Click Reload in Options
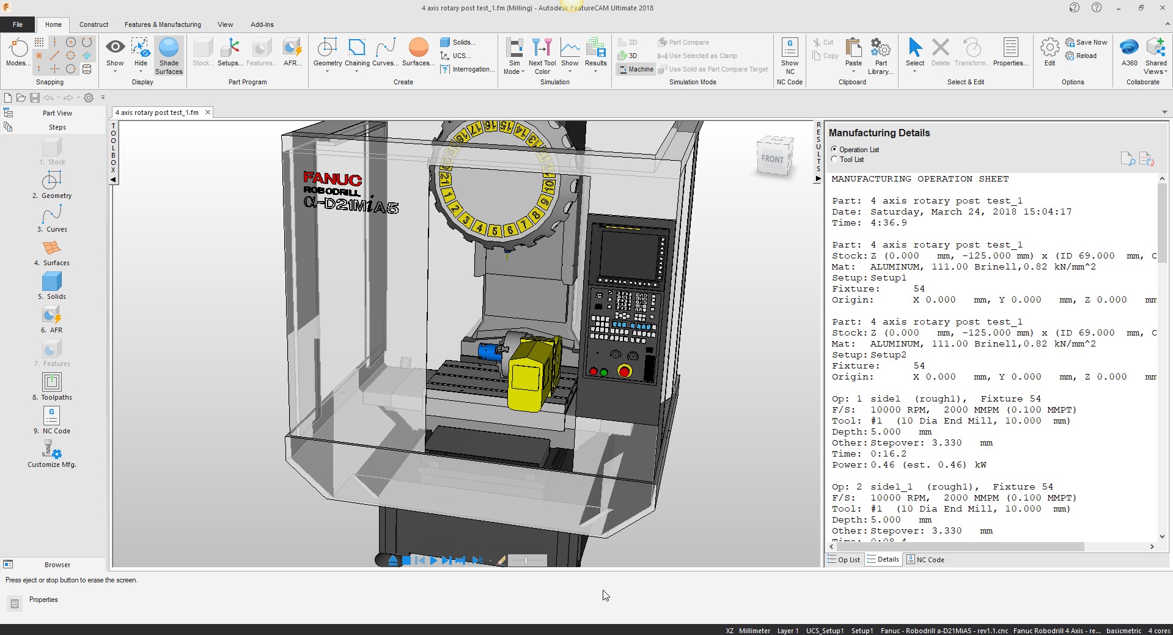1173x635 pixels. [x=1081, y=56]
